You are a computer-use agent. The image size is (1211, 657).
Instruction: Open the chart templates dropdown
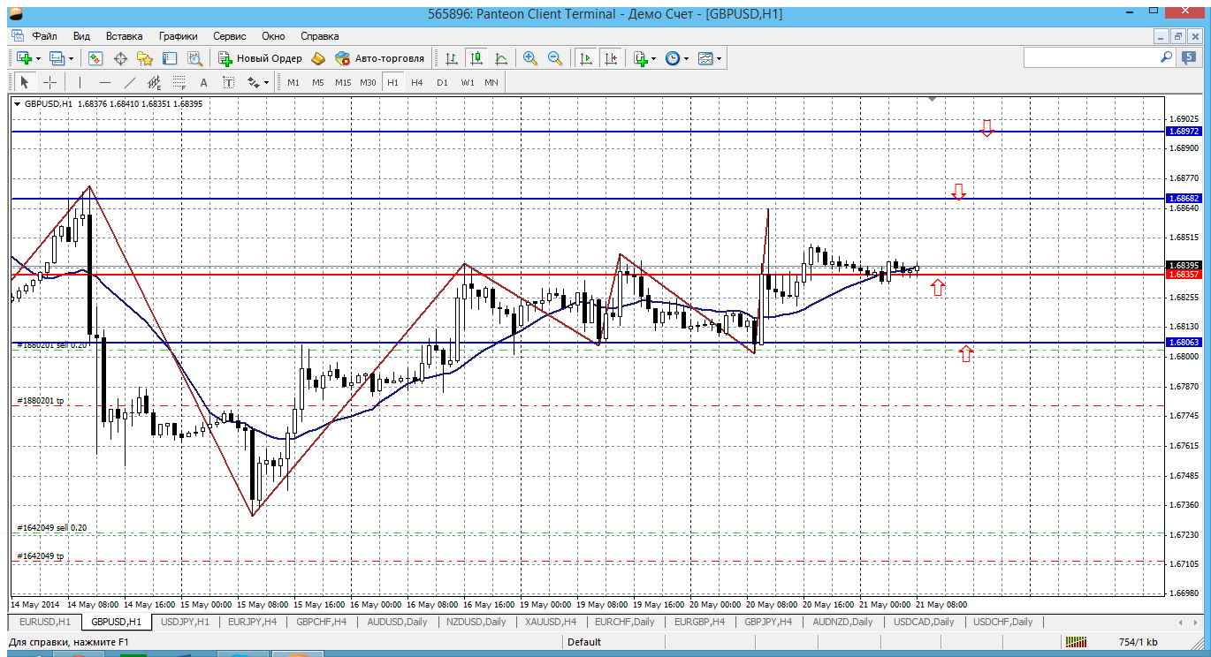click(x=720, y=59)
